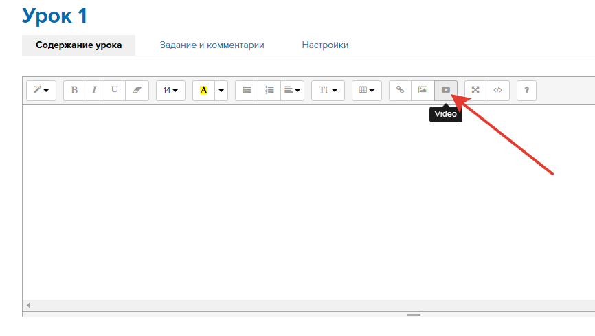Open the insert table dropdown
595x336 pixels.
(x=367, y=90)
